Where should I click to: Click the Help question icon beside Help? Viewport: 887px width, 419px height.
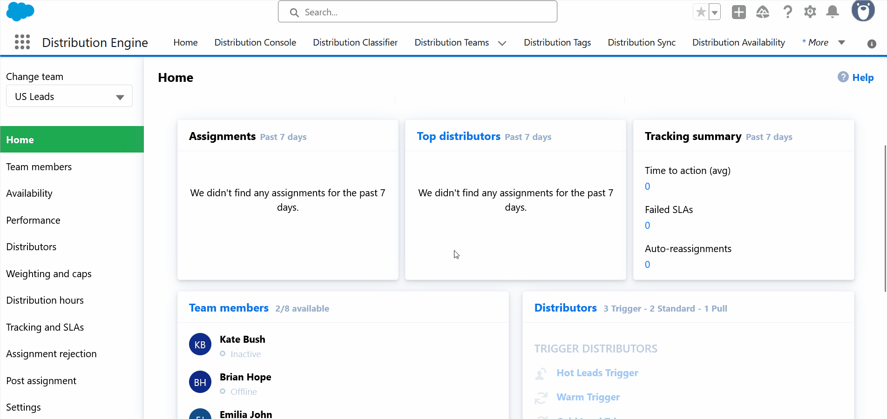tap(843, 77)
